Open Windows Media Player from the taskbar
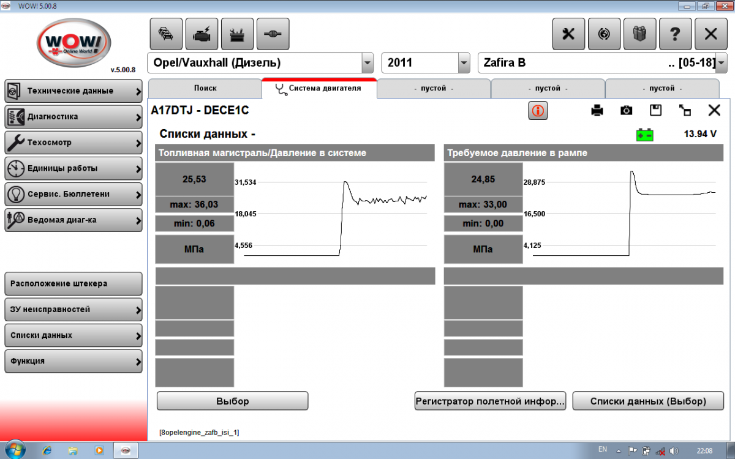Viewport: 735px width, 459px height. click(x=99, y=450)
